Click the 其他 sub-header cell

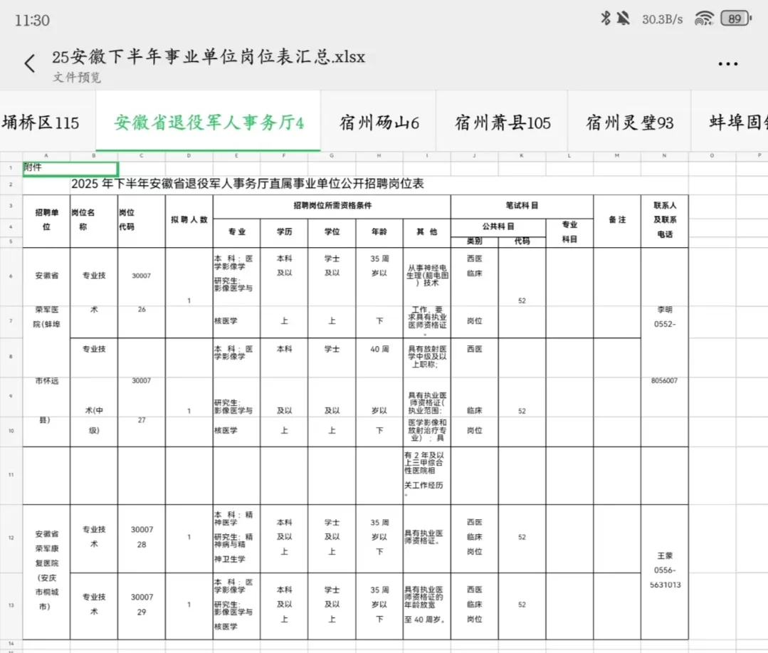click(426, 233)
